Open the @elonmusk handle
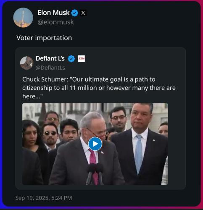This screenshot has width=203, height=210. [x=55, y=22]
